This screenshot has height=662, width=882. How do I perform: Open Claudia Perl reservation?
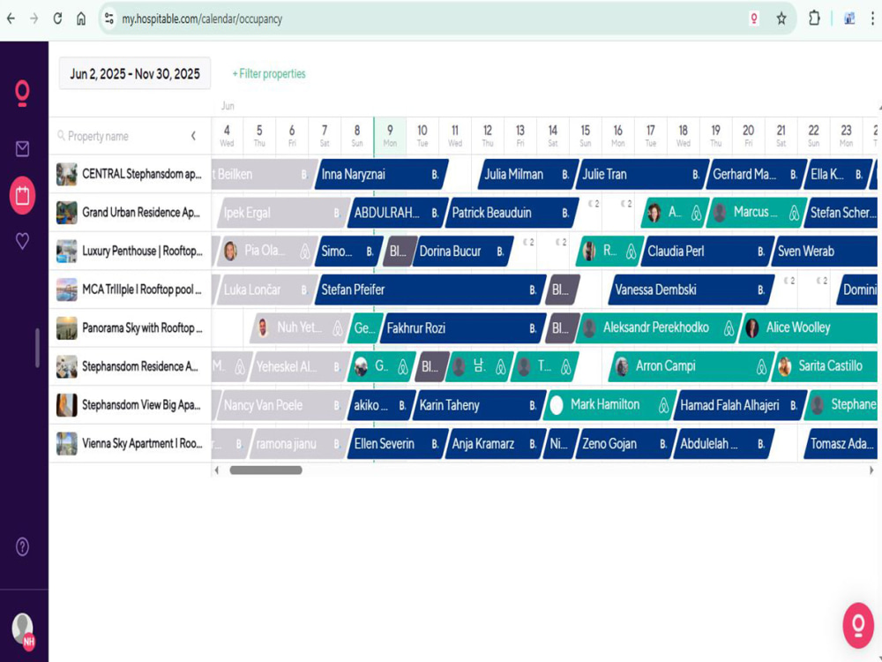706,251
